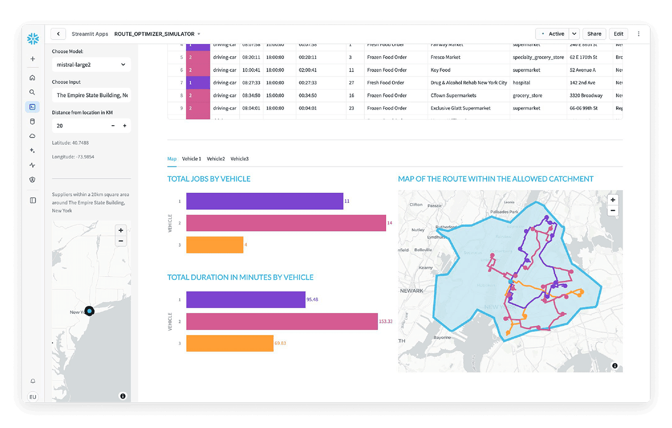Screen dimensions: 672x428
Task: Click the Snowflake logo icon
Action: pos(33,39)
